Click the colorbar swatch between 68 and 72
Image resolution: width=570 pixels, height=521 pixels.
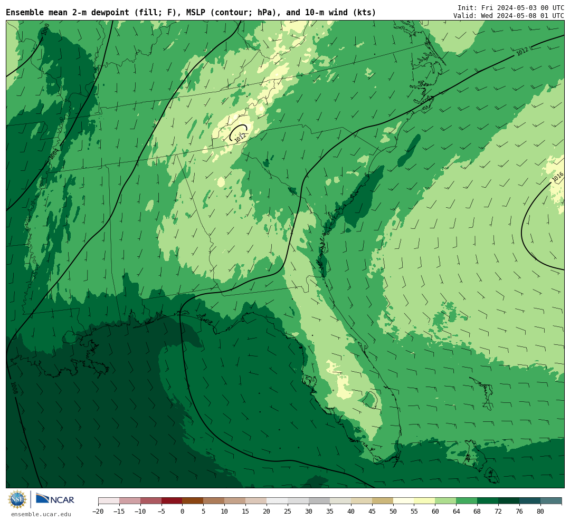tap(488, 501)
